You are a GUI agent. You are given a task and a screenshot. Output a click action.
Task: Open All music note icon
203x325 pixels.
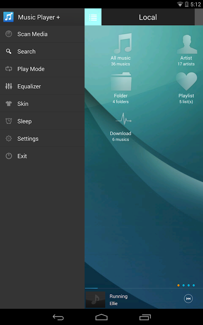(x=122, y=43)
